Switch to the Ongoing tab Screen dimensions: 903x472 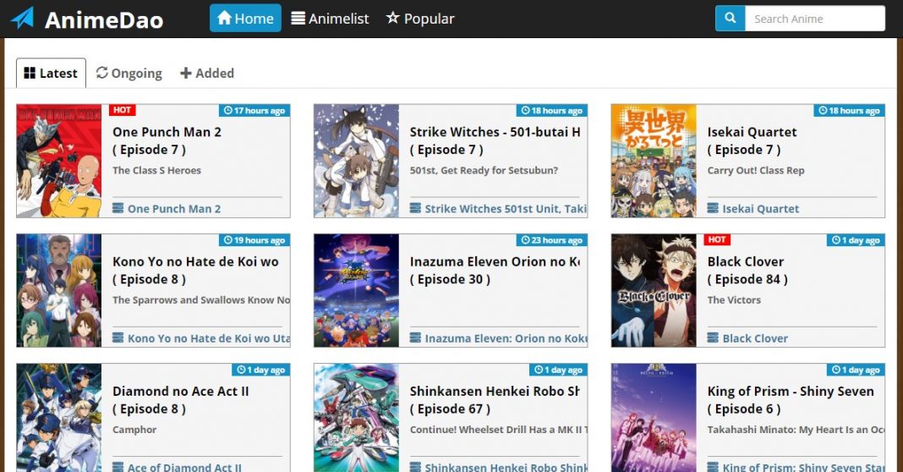129,74
